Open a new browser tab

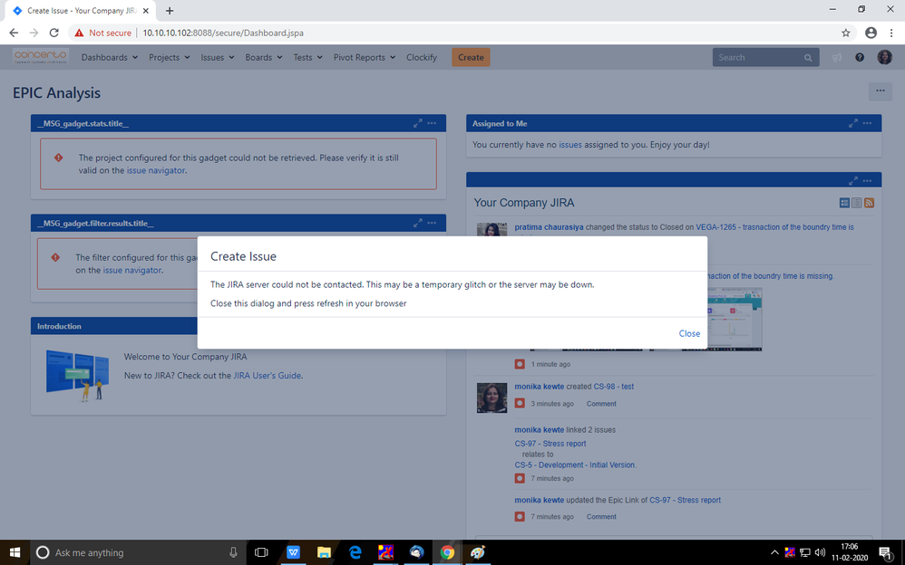click(x=169, y=10)
